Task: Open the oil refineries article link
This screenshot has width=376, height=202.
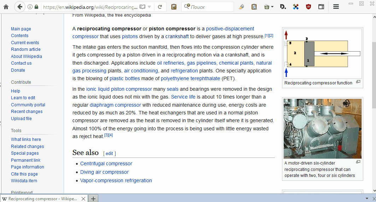Action: (x=170, y=63)
